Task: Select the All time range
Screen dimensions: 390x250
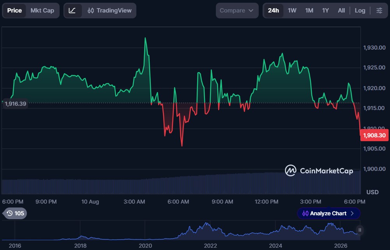Action: tap(341, 11)
